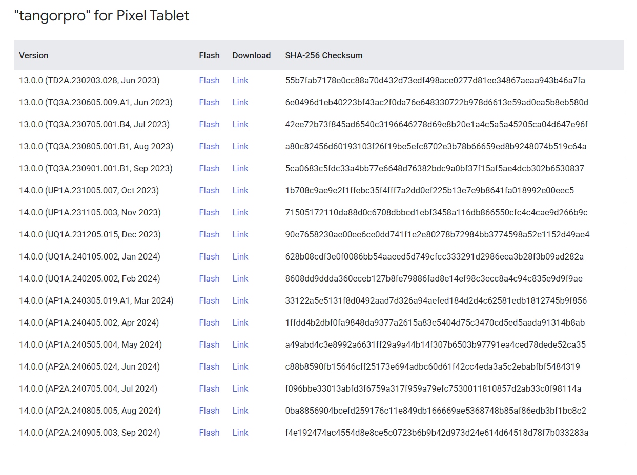Flash the UQ1A.240205.002 Feb 2024 build

209,278
